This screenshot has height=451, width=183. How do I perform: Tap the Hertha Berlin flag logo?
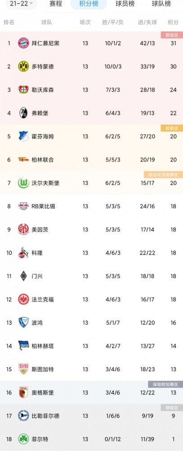23,346
